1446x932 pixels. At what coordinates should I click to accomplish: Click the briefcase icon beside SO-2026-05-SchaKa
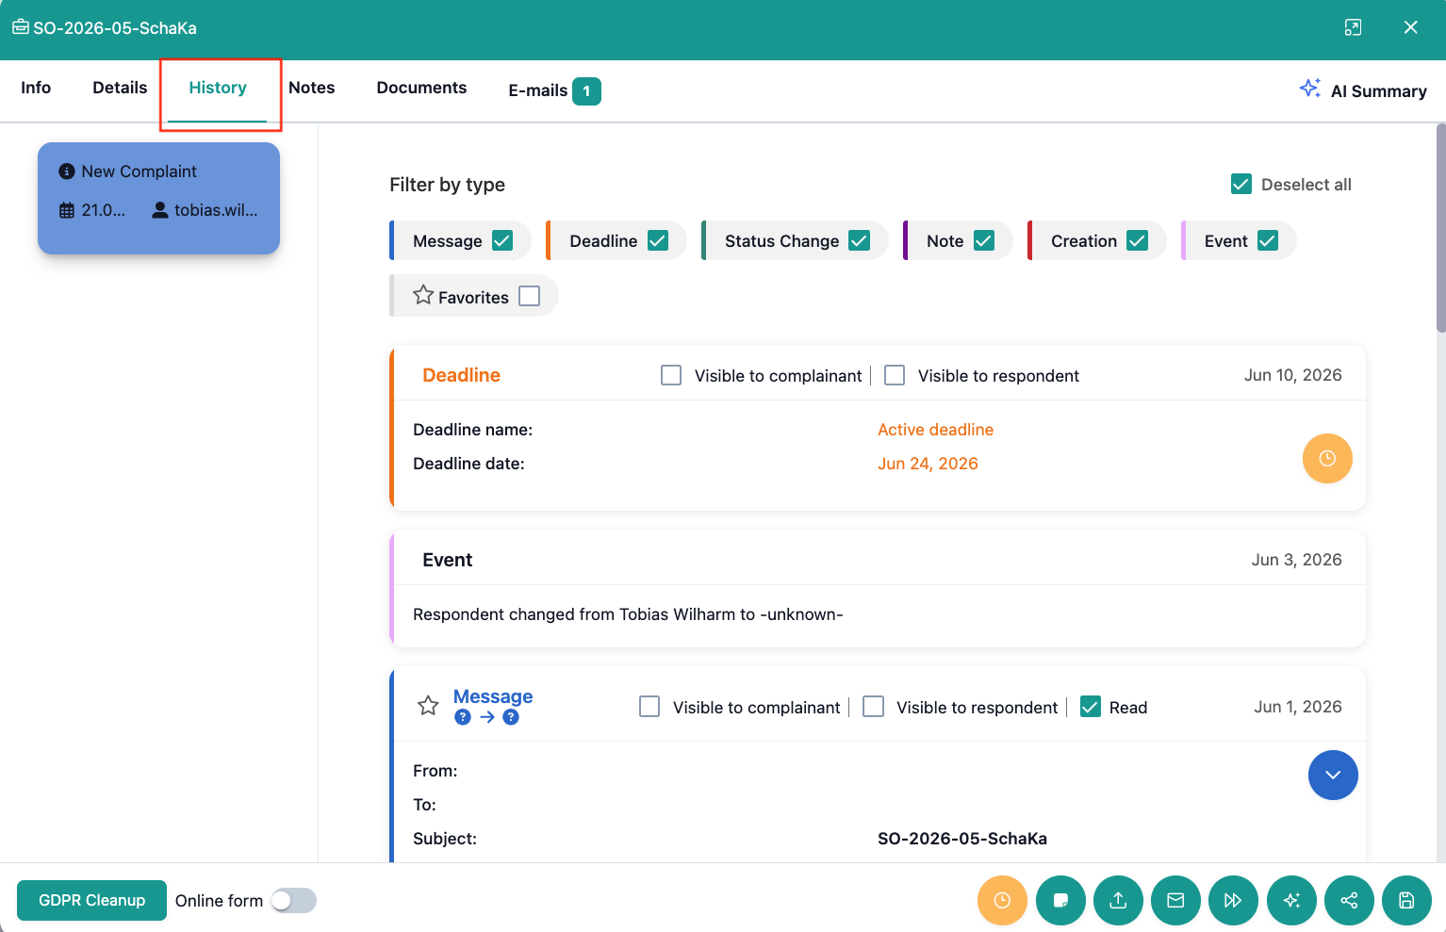[20, 27]
